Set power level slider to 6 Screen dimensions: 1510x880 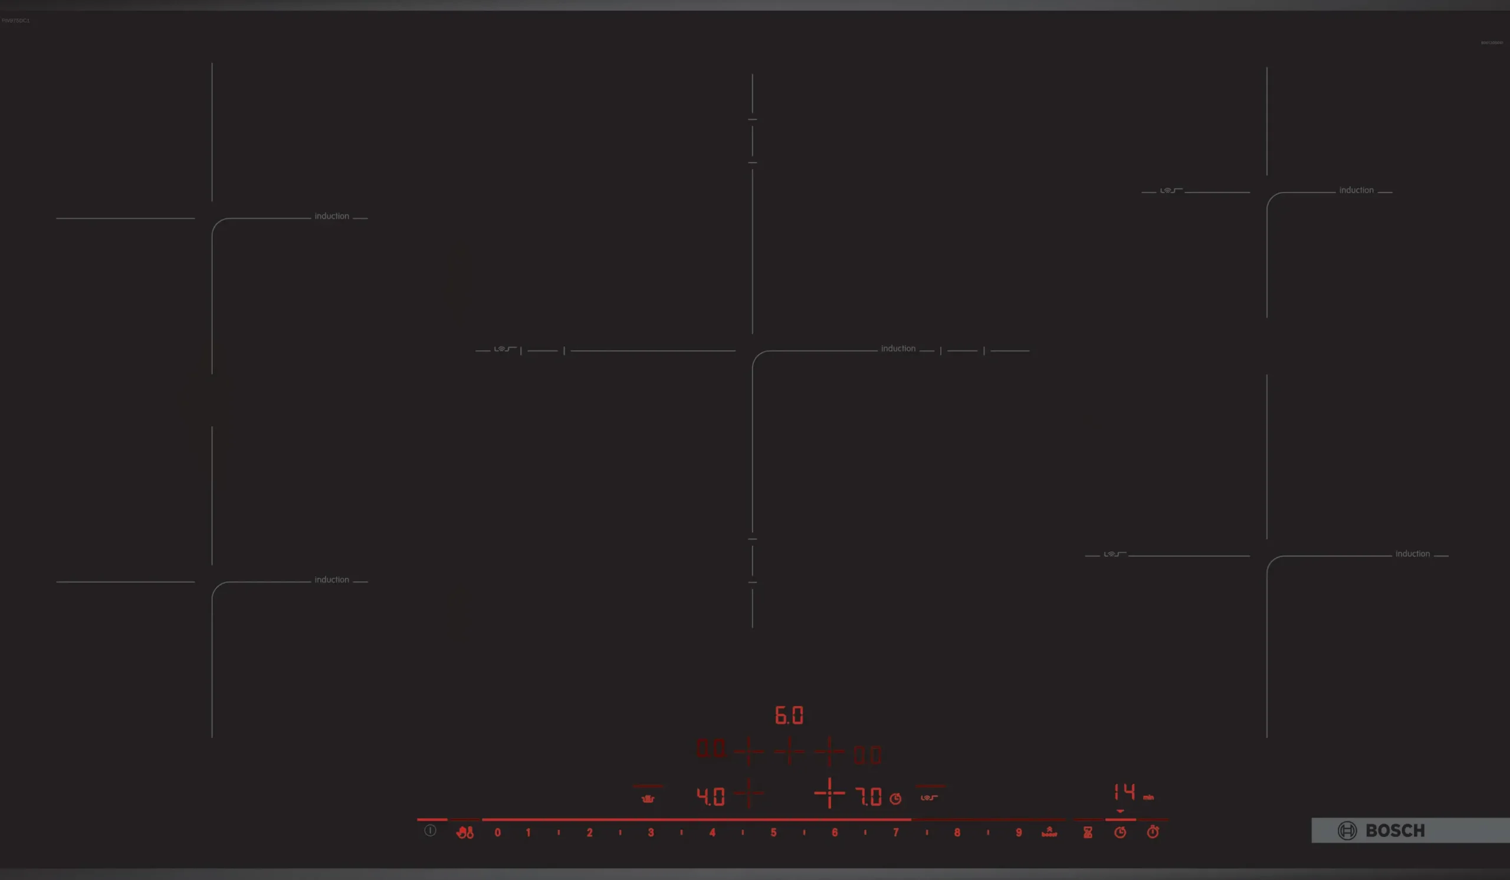pyautogui.click(x=835, y=832)
